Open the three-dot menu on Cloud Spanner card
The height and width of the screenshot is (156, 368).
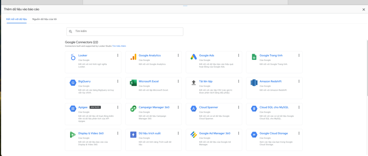tap(239, 107)
